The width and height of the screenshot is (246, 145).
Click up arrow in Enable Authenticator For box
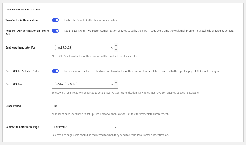coord(116,45)
